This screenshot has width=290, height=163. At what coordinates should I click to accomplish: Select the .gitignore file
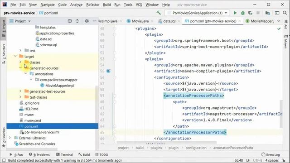coord(32,103)
